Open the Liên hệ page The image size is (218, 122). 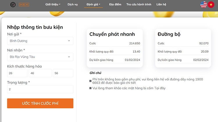tap(161, 5)
